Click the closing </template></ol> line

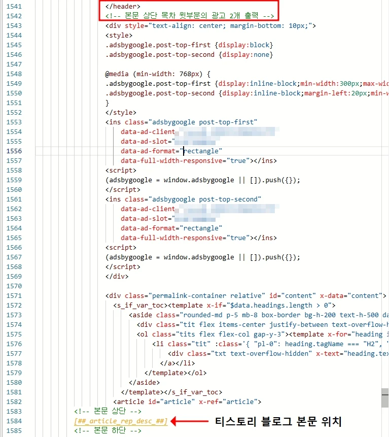coord(175,373)
